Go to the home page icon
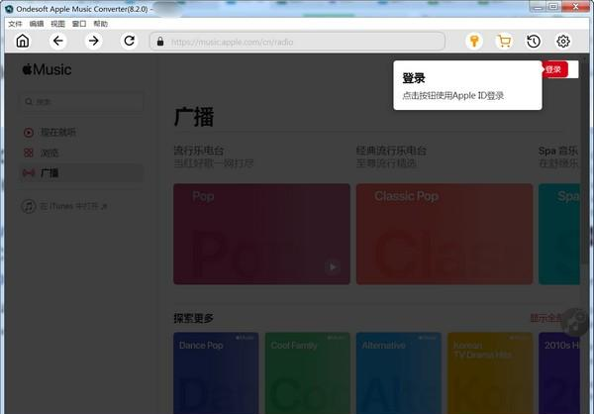 tap(23, 41)
